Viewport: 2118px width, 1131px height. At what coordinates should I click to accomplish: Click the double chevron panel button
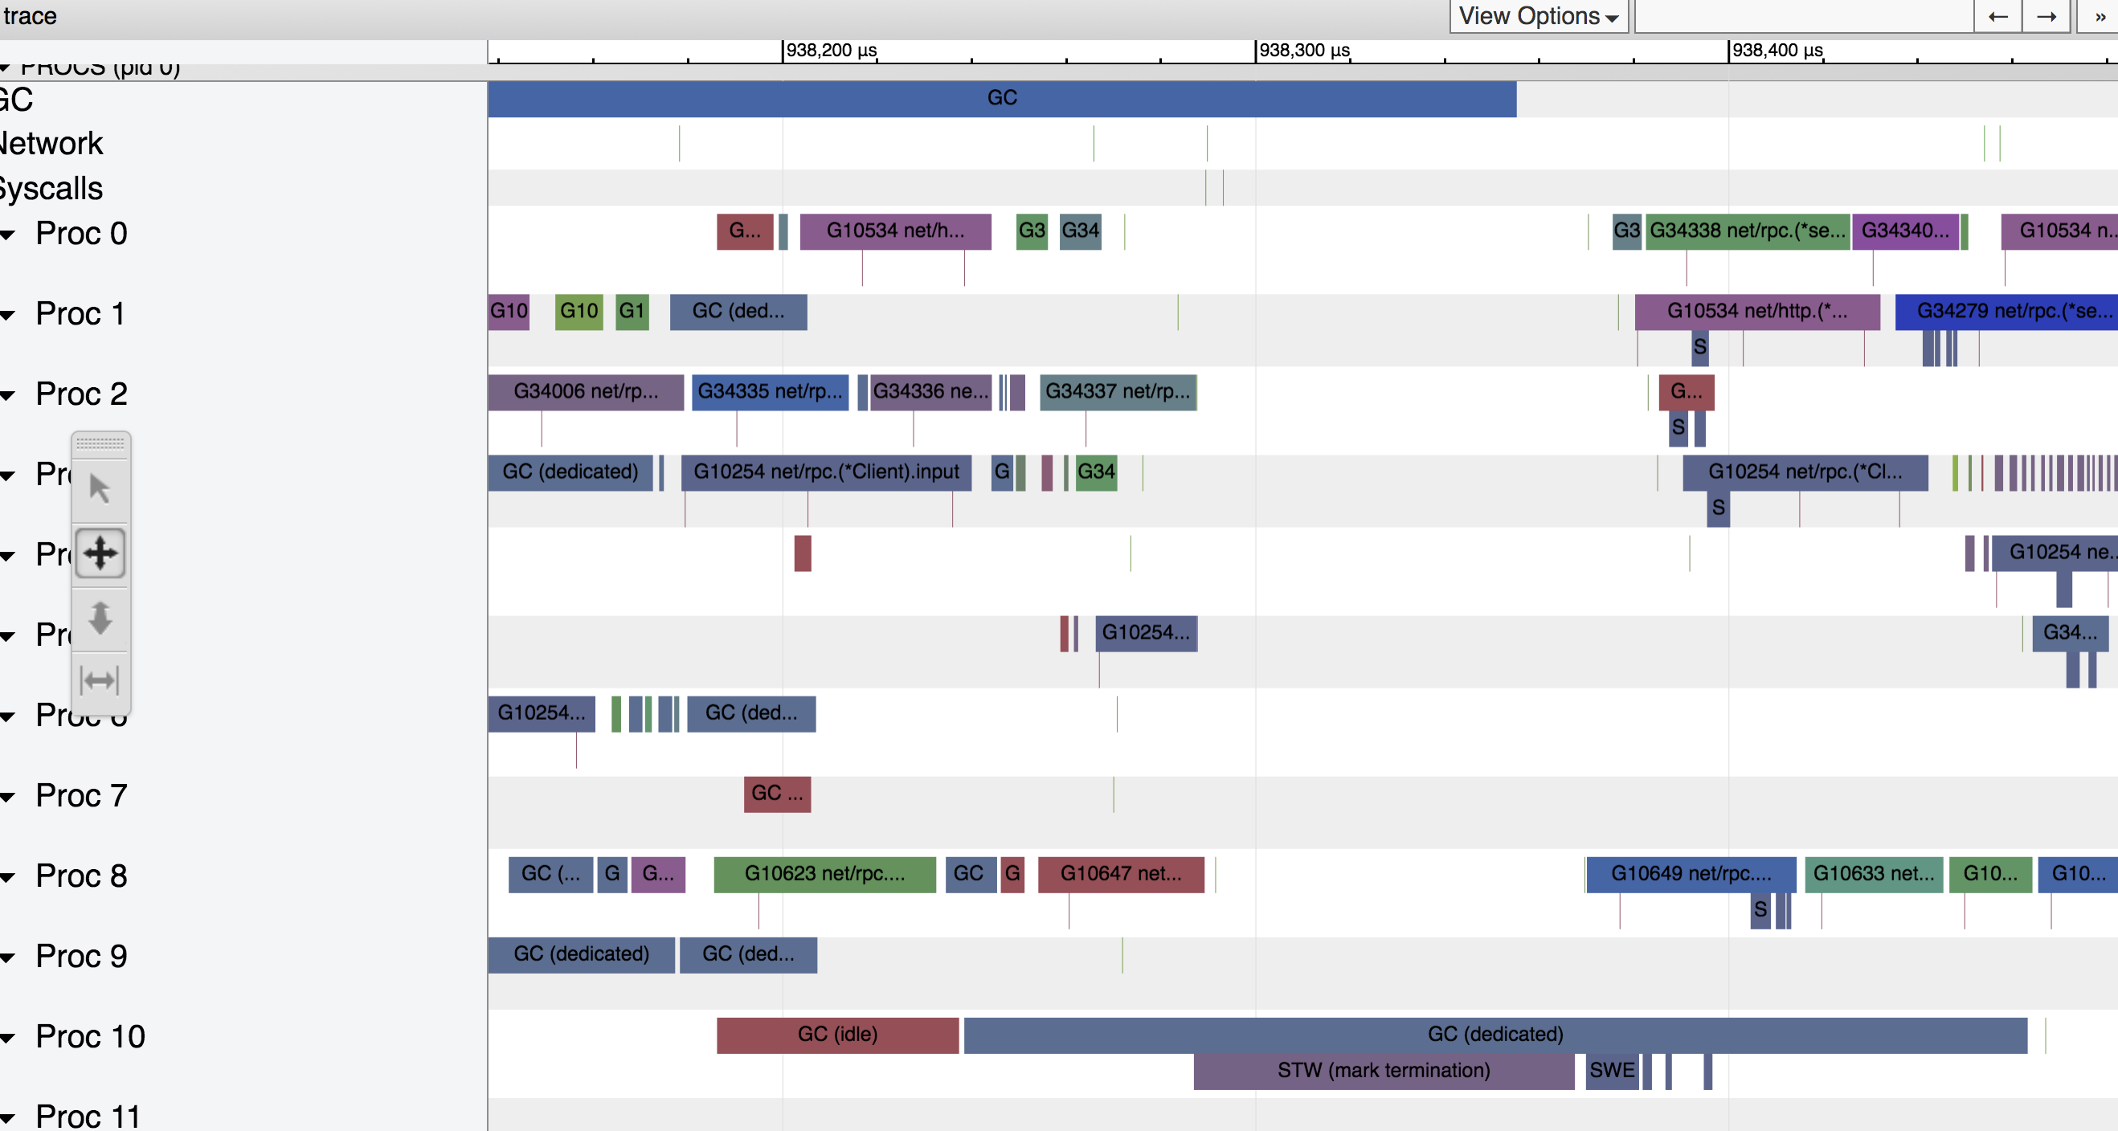coord(2099,16)
